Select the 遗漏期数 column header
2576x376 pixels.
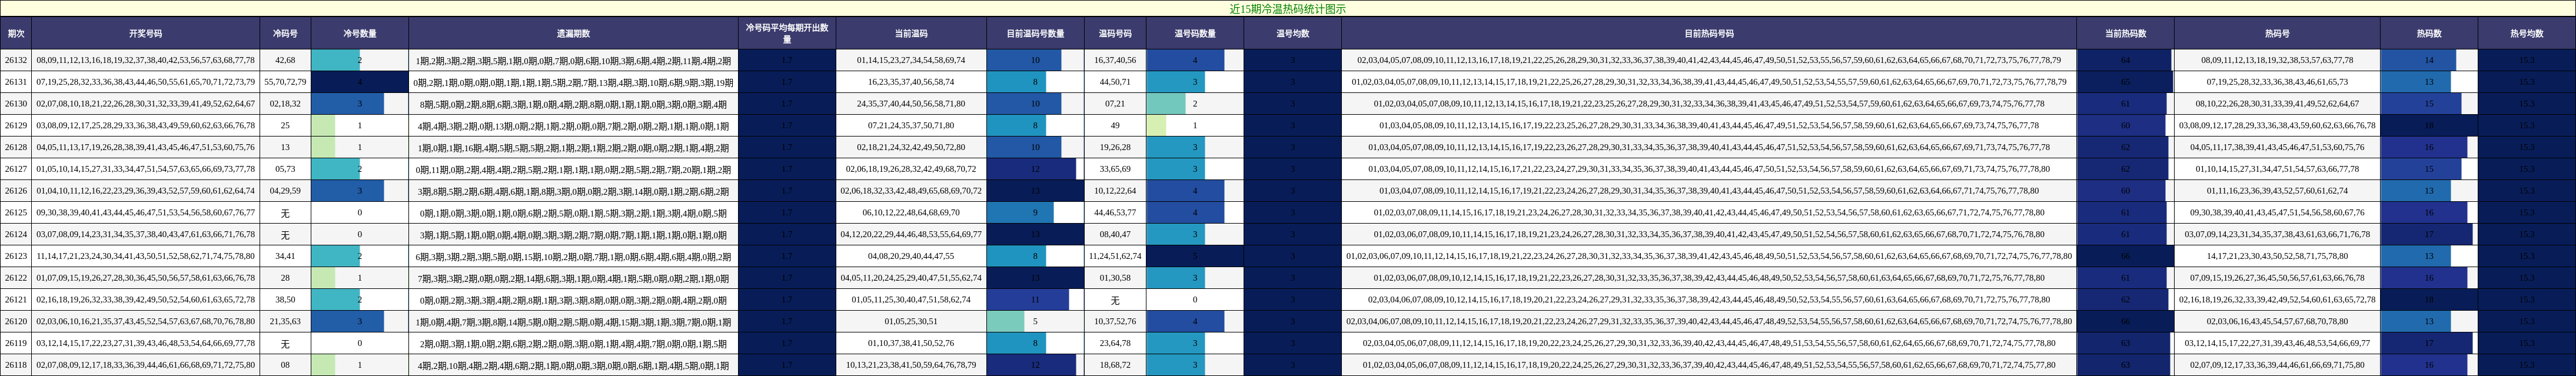pos(573,33)
